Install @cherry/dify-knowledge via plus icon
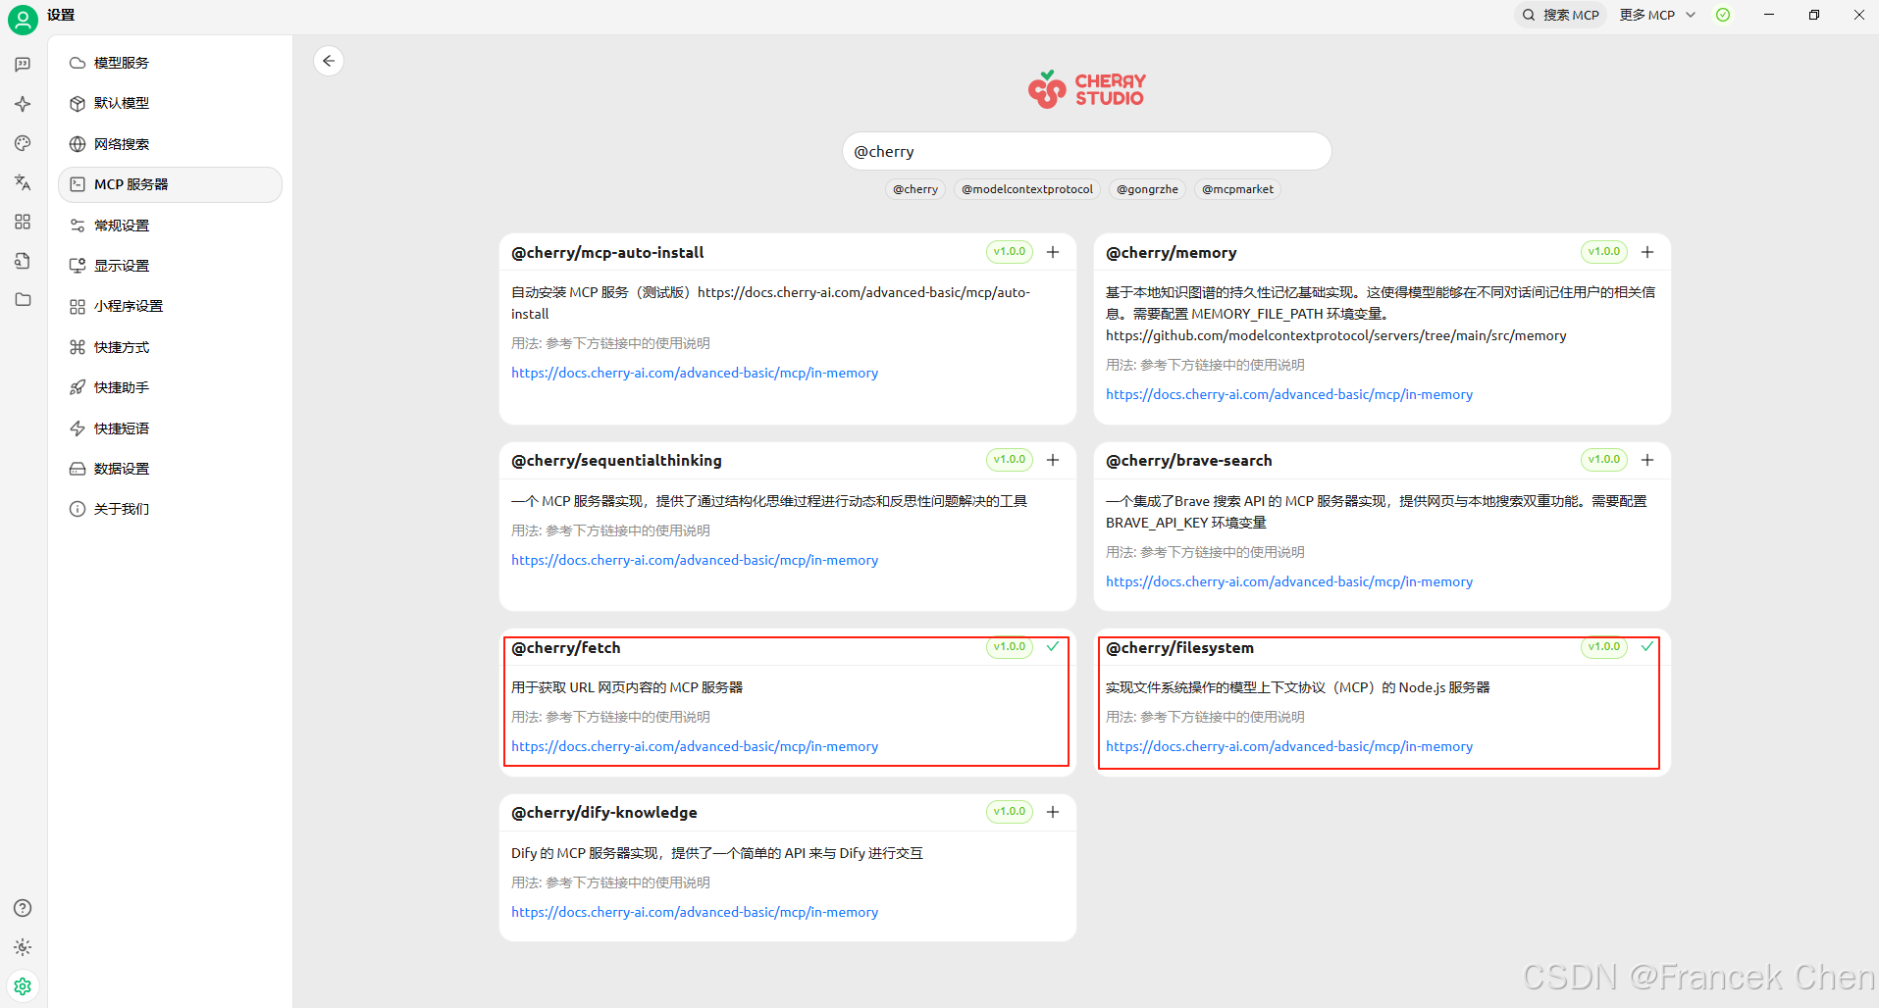This screenshot has height=1008, width=1879. (x=1053, y=812)
